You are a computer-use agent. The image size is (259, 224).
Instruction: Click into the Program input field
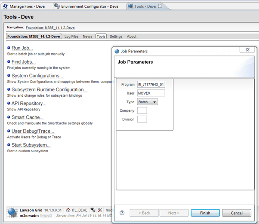[x=151, y=84]
